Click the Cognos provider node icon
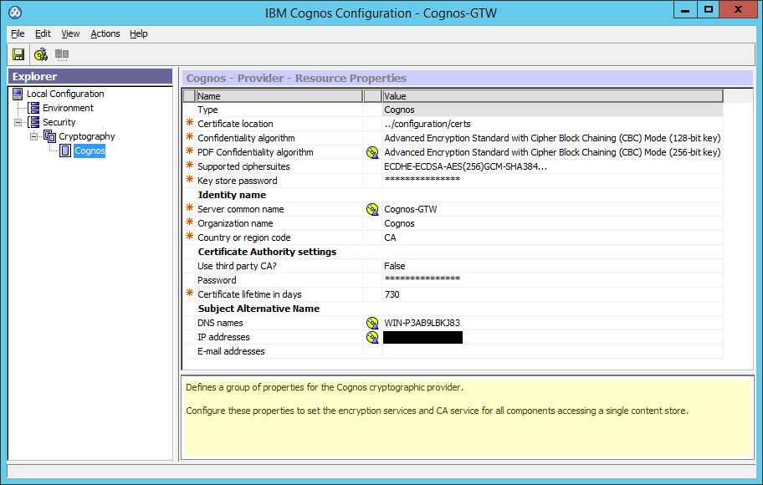This screenshot has height=485, width=763. click(65, 151)
